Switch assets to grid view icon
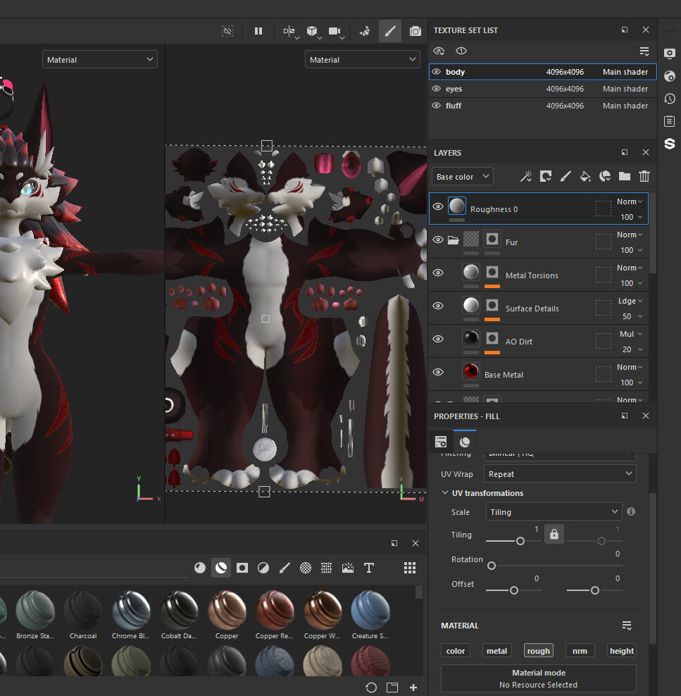681x696 pixels. click(x=410, y=568)
